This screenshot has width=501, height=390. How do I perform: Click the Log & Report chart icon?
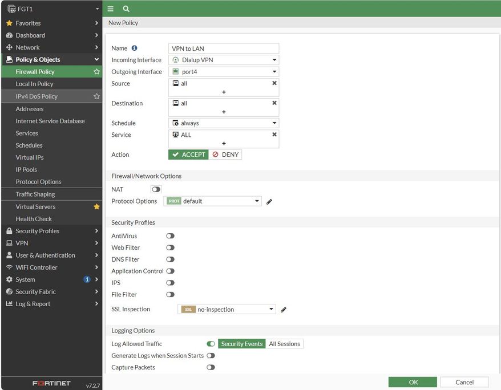[x=9, y=304]
